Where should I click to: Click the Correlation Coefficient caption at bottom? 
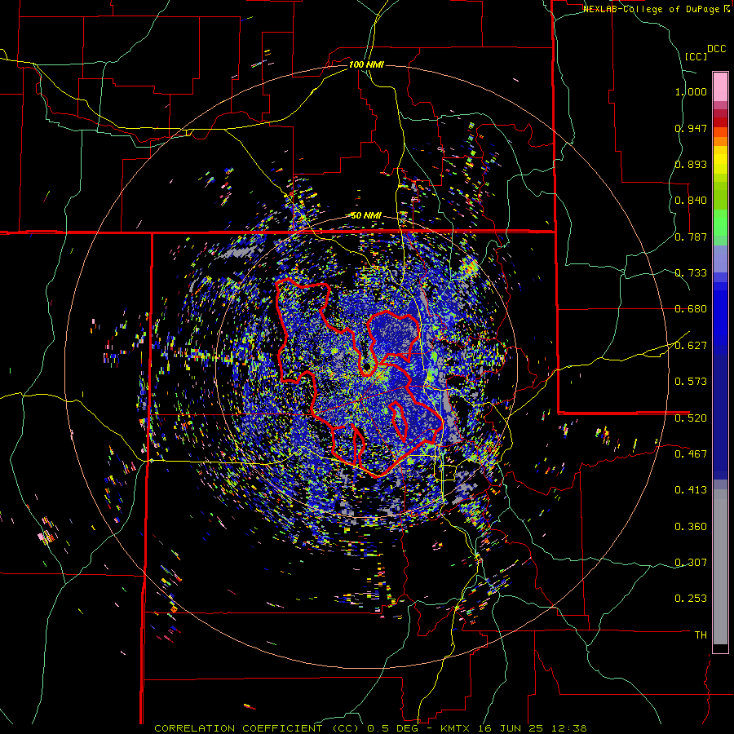coord(370,728)
